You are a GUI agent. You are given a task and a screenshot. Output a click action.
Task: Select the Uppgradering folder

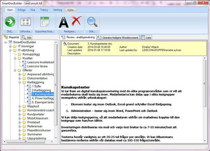tap(37, 138)
